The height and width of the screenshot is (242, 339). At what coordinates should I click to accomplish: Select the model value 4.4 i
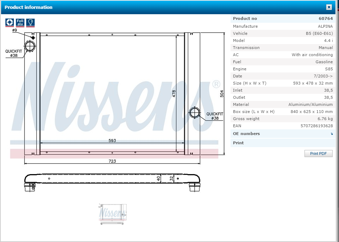tap(328, 41)
